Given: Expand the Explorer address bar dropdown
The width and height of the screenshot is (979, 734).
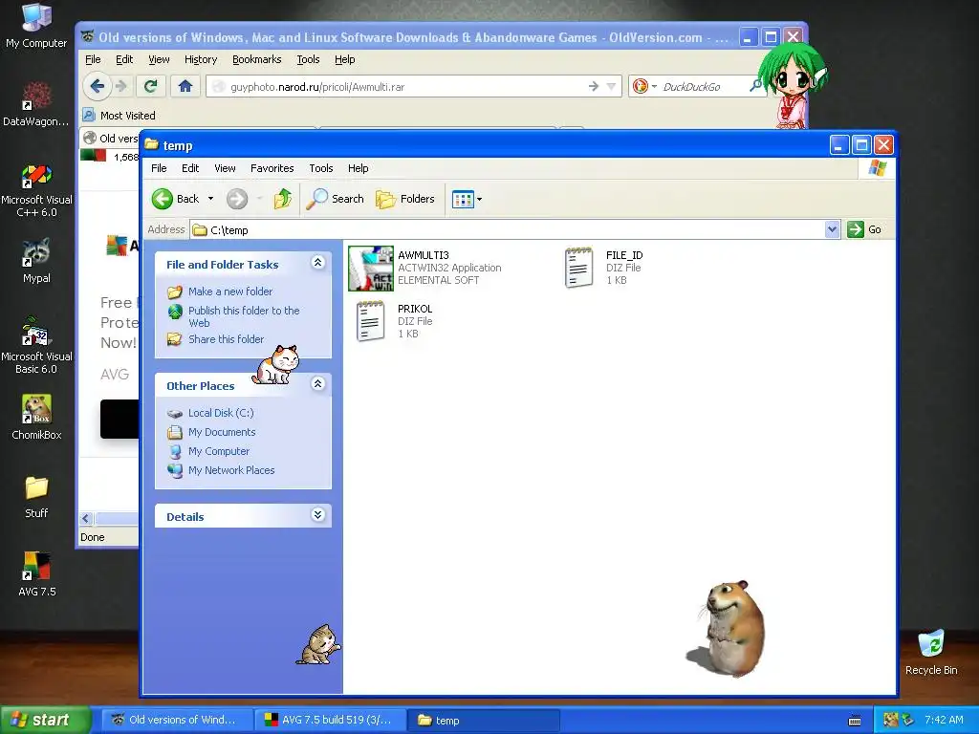Looking at the screenshot, I should [x=832, y=229].
